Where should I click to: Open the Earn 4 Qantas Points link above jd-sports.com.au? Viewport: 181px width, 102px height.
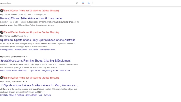tap(31, 78)
